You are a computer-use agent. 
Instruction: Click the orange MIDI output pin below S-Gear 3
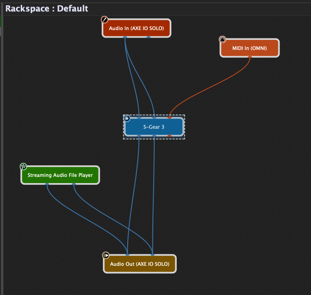click(169, 136)
